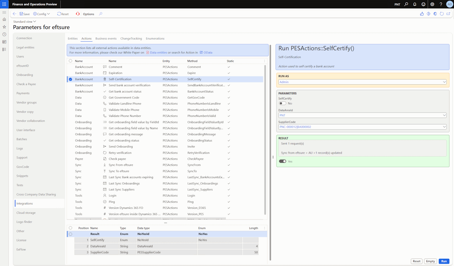Open in Office icon
The height and width of the screenshot is (266, 454).
[435, 14]
